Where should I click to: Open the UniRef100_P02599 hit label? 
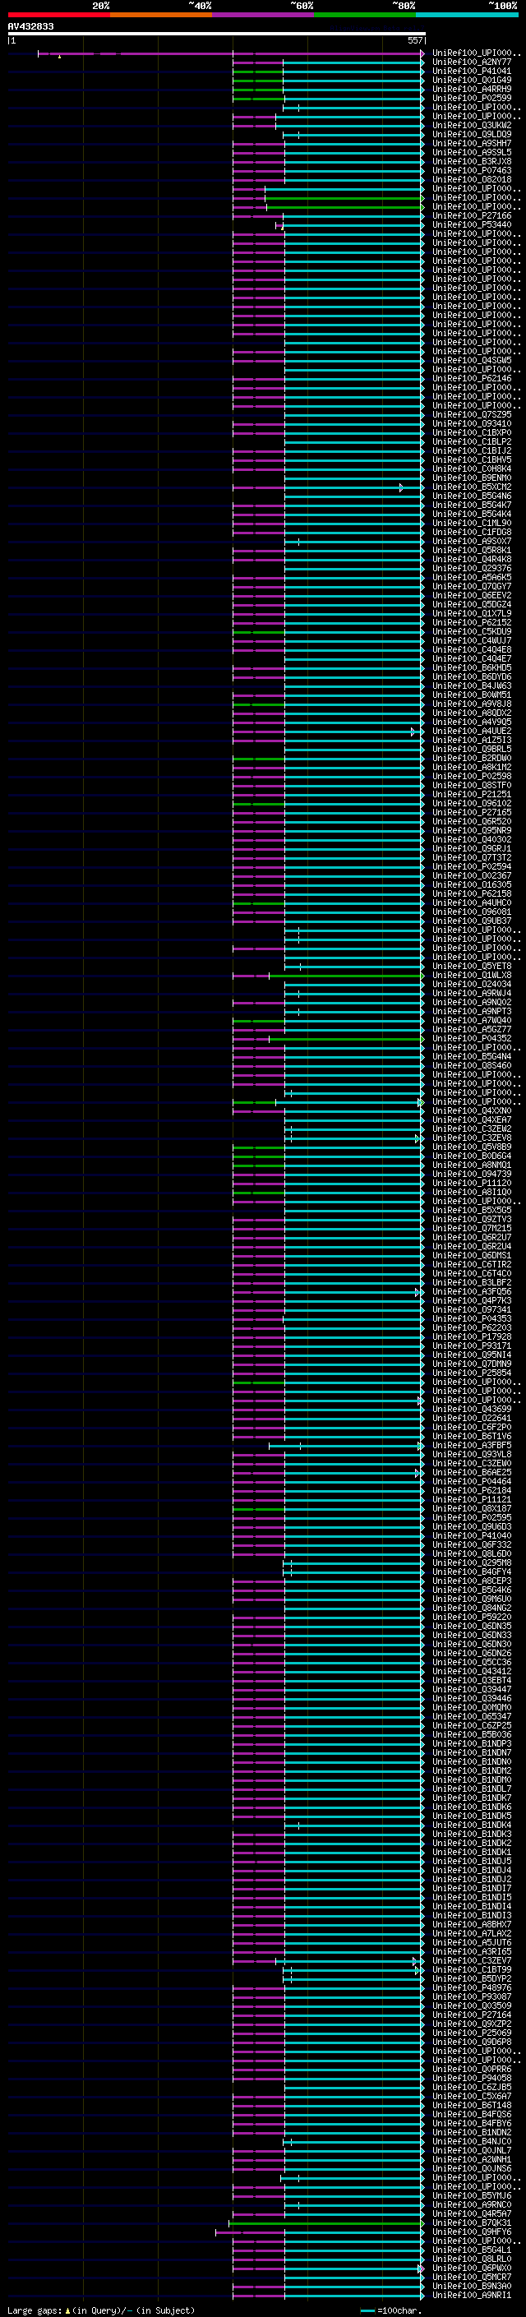(x=472, y=98)
